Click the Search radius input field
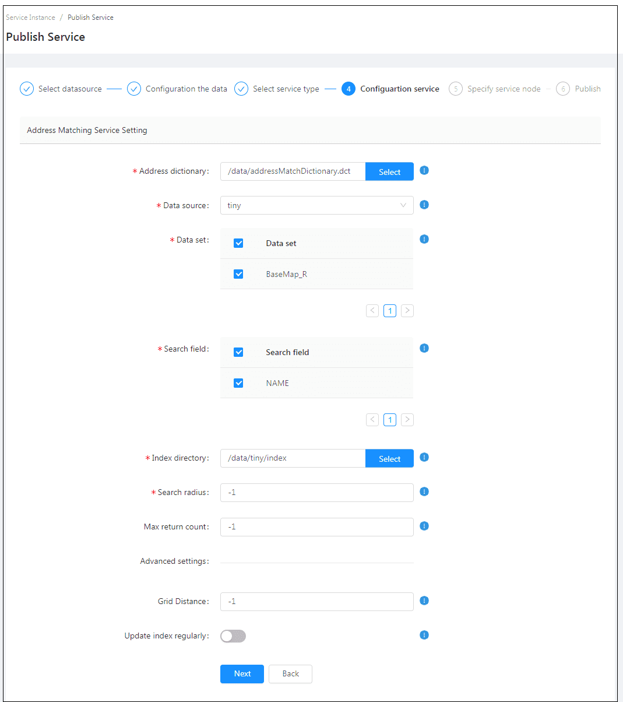Viewport: 623px width, 702px height. 316,493
